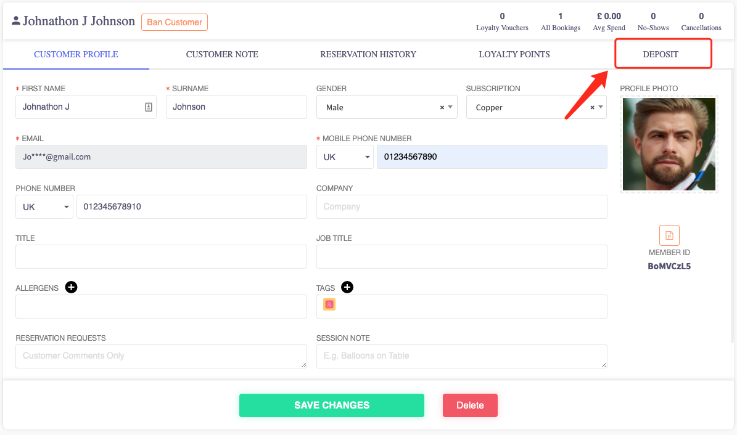Screen dimensions: 737x435
Task: Open the phone number UK country dropdown
Action: click(44, 206)
